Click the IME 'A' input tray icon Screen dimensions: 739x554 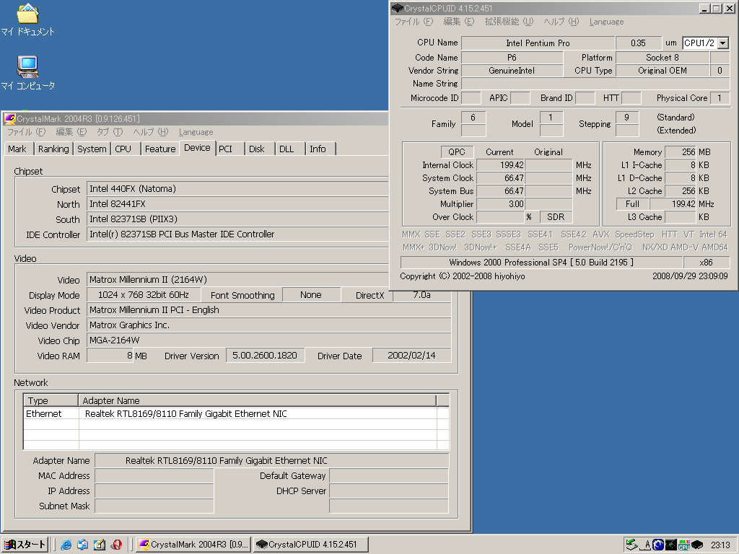(647, 545)
